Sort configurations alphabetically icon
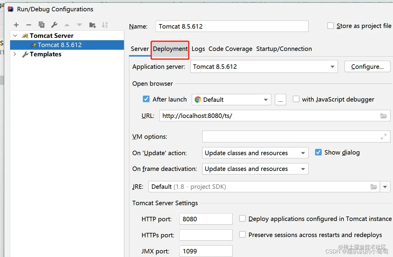Image resolution: width=393 pixels, height=257 pixels. coord(105,25)
